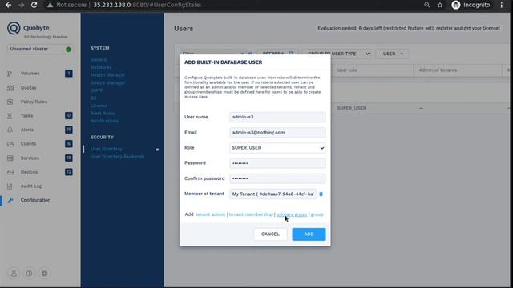The width and height of the screenshot is (513, 288).
Task: Open the Role SUPER_USER dropdown
Action: coord(277,148)
